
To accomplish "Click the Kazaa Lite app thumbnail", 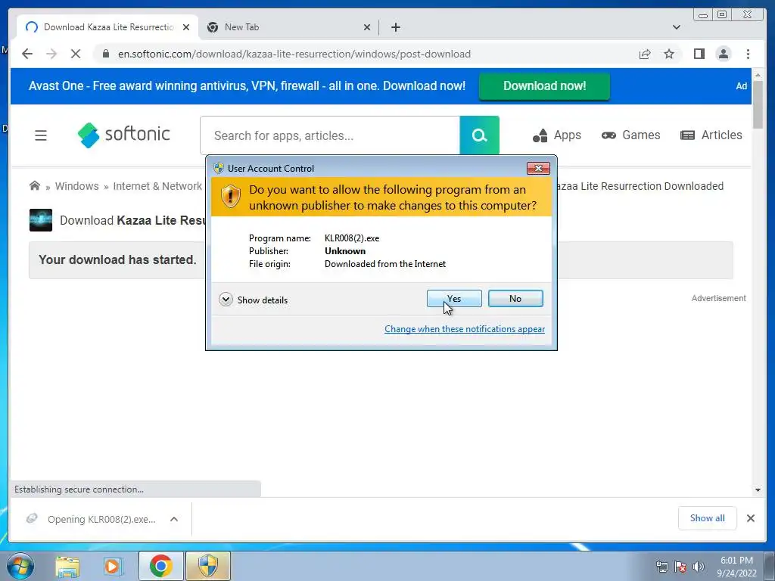I will [41, 220].
